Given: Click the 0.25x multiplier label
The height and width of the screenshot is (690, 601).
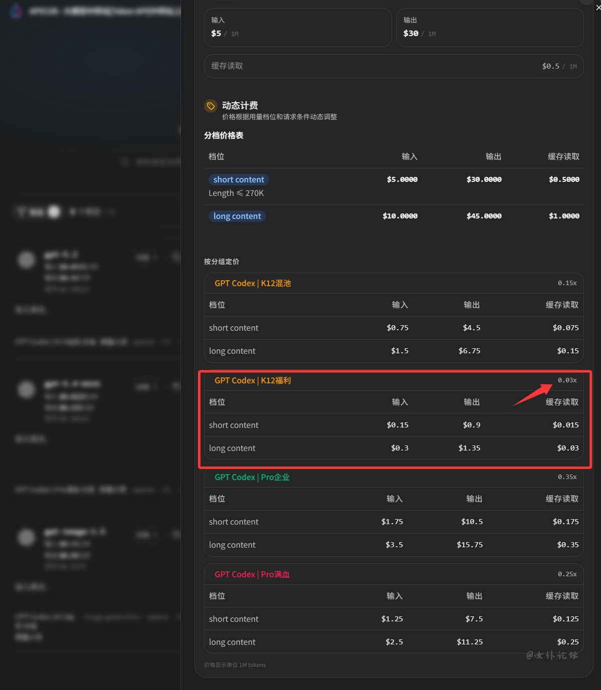Looking at the screenshot, I should pos(567,574).
